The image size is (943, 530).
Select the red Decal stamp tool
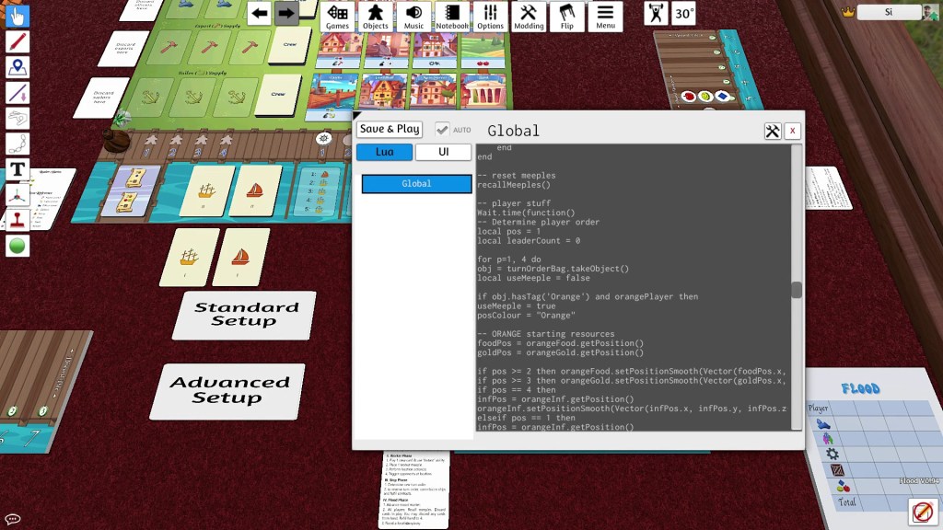[17, 220]
